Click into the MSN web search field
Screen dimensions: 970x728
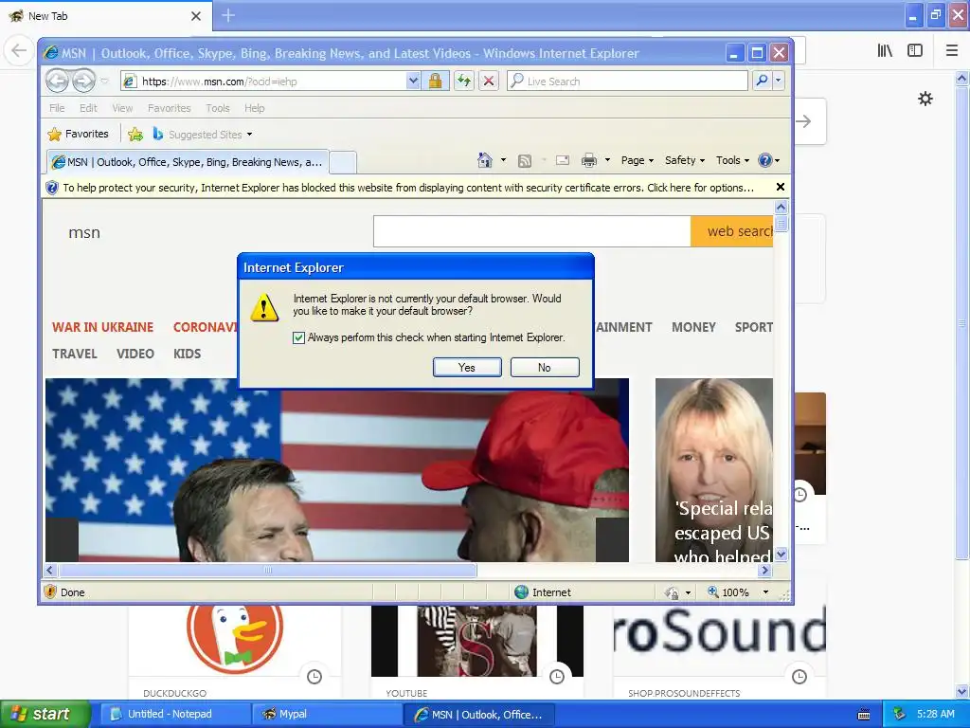pyautogui.click(x=531, y=231)
